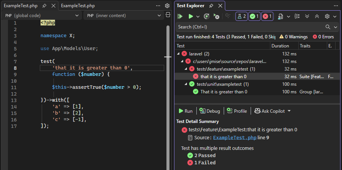Screen dimensions: 342x170
Task: Open the Ask Copilot dropdown arrow
Action: 289,111
